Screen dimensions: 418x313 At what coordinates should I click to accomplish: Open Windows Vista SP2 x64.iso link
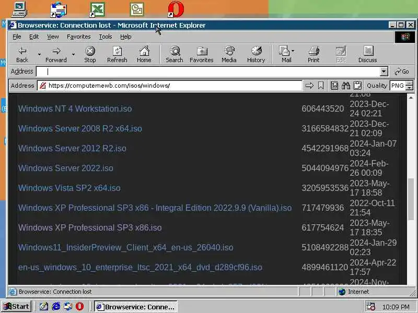tap(69, 188)
